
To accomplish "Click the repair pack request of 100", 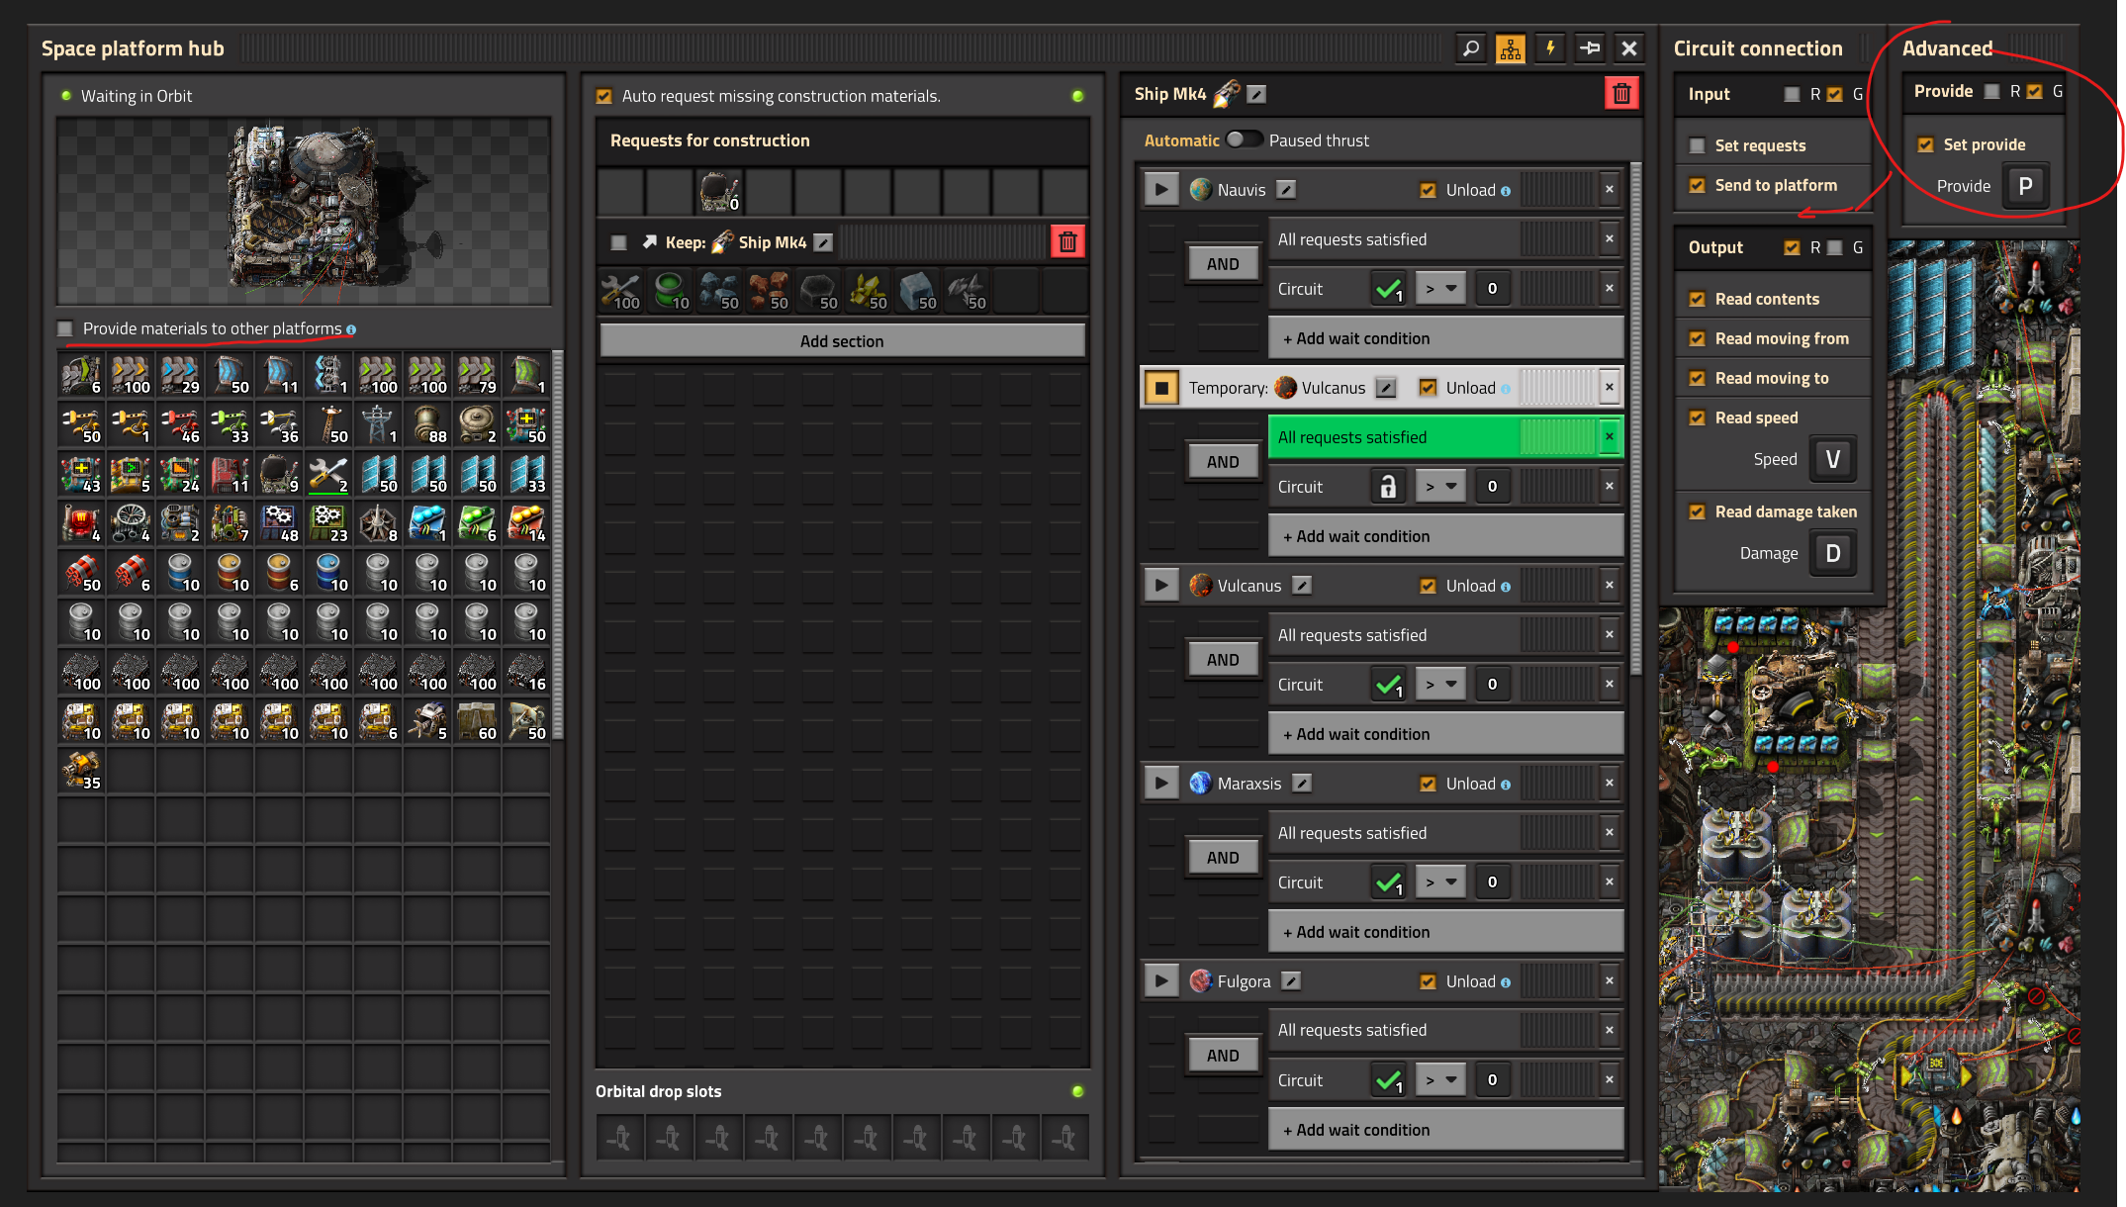I will (621, 292).
